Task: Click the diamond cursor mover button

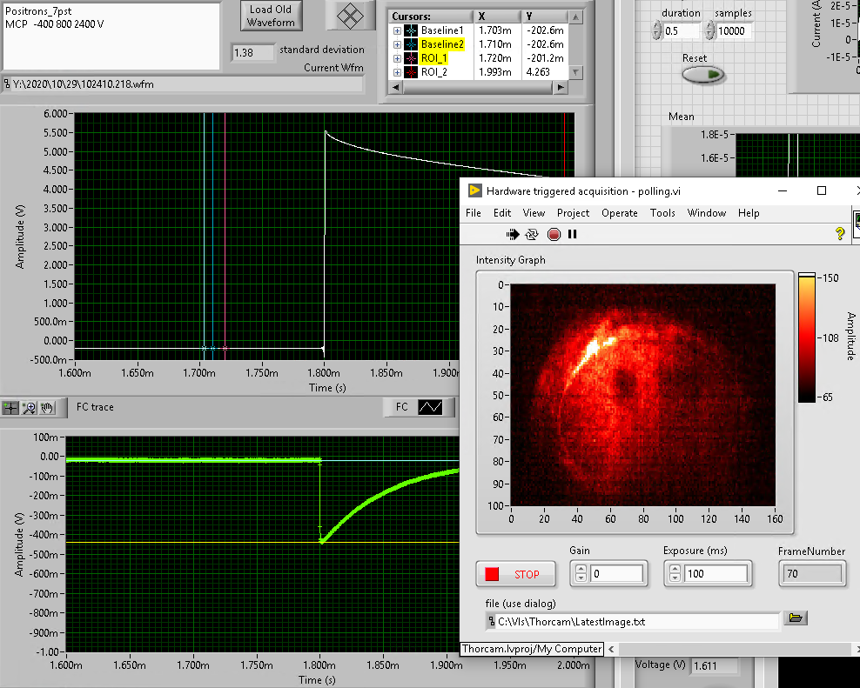Action: (x=349, y=15)
